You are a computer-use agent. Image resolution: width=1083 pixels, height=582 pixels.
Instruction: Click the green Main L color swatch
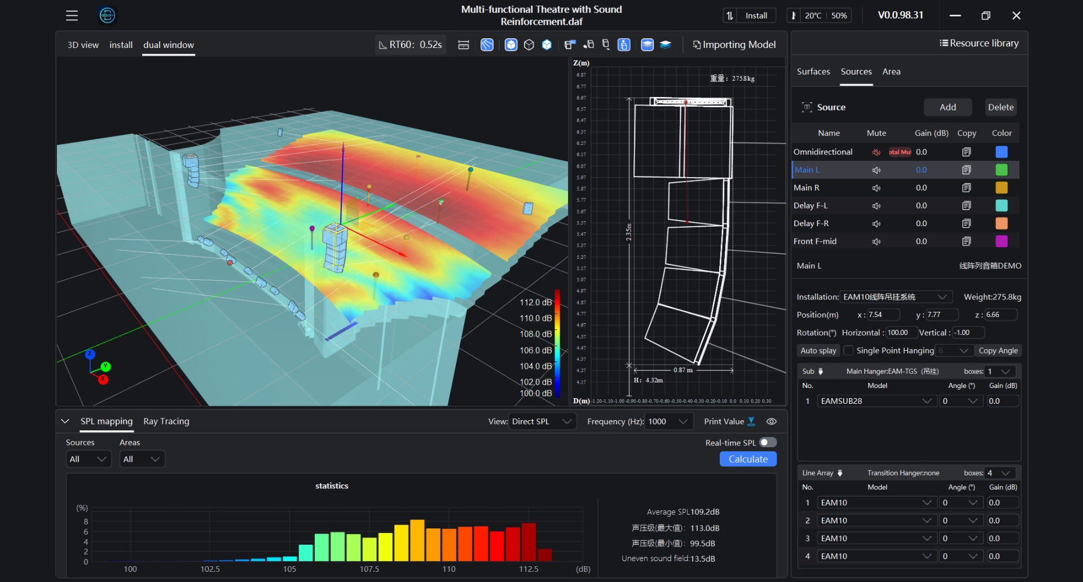coord(1001,170)
